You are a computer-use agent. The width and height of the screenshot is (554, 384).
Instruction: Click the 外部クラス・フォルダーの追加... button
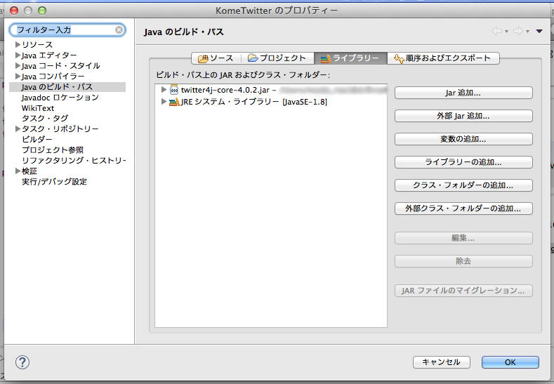click(x=463, y=208)
